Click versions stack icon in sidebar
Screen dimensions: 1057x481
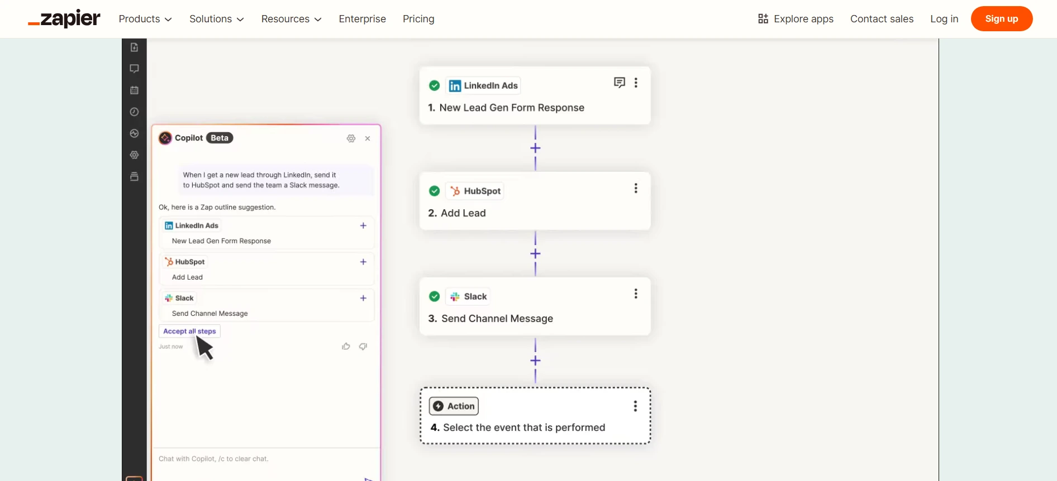pyautogui.click(x=134, y=177)
